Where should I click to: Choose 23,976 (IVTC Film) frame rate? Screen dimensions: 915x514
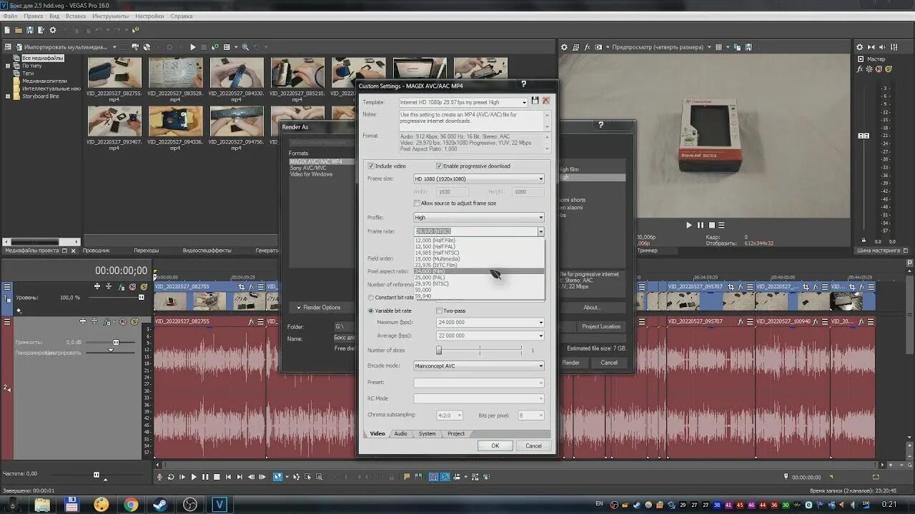click(x=479, y=265)
